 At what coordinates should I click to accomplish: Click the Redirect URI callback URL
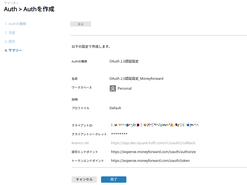tap(153, 143)
